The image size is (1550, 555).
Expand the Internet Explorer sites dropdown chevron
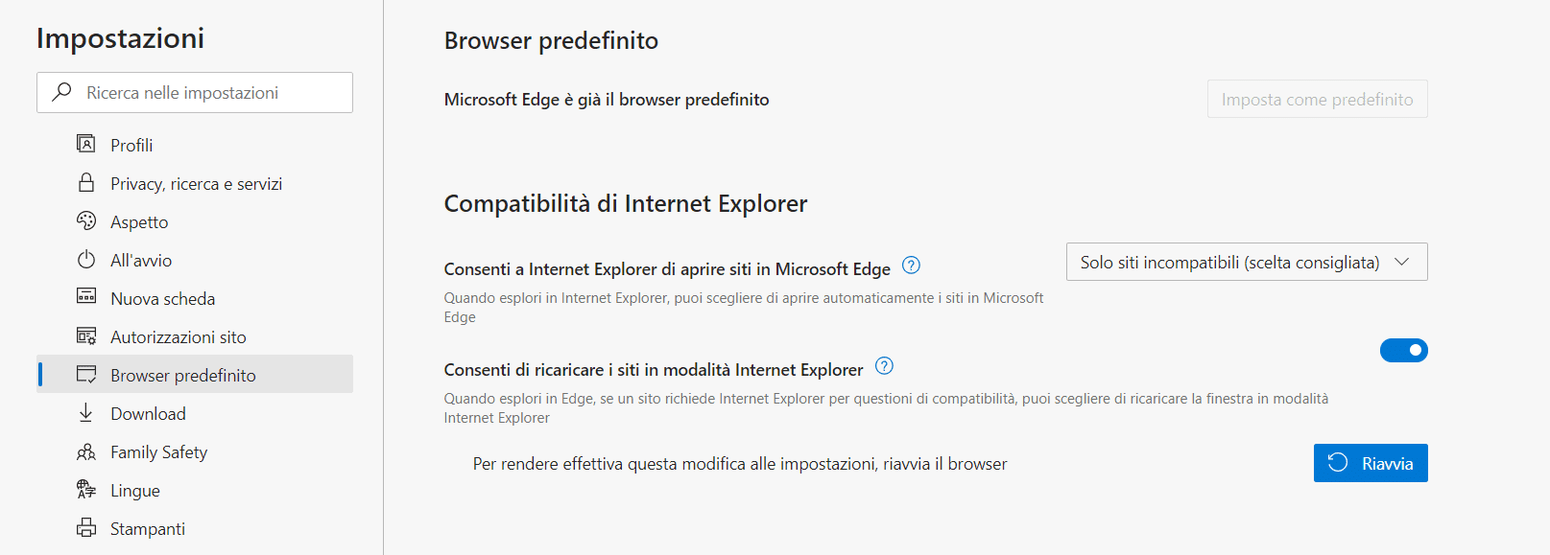[1402, 262]
